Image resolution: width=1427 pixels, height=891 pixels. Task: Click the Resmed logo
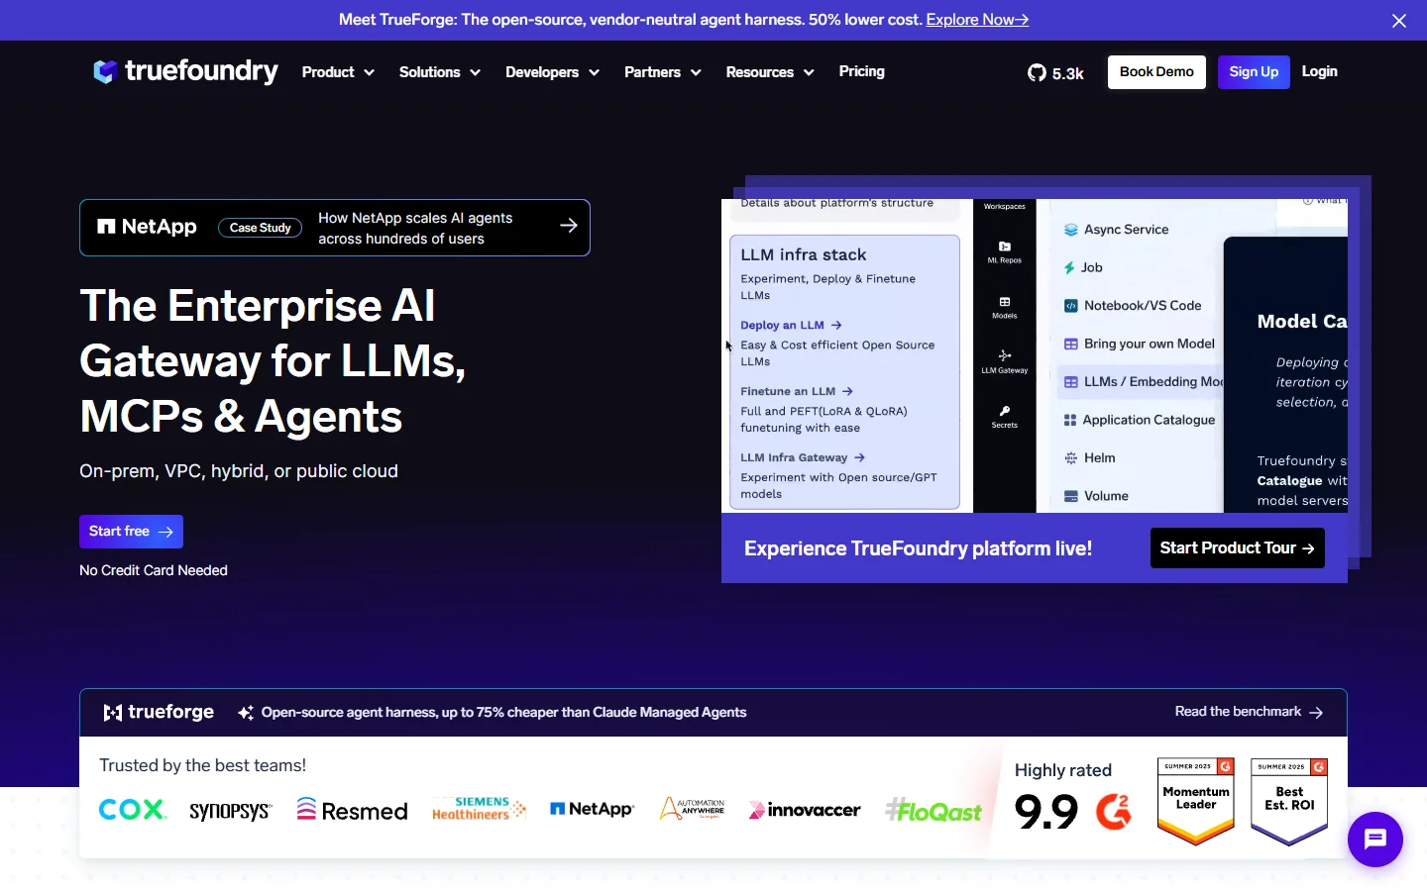click(x=352, y=810)
